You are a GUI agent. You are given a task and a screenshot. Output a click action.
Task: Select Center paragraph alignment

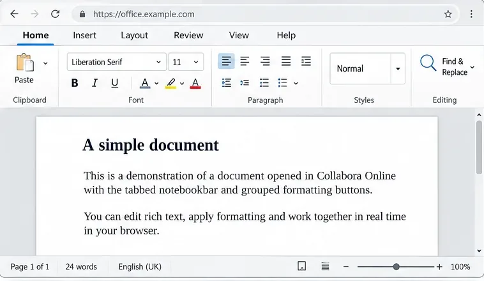click(245, 61)
